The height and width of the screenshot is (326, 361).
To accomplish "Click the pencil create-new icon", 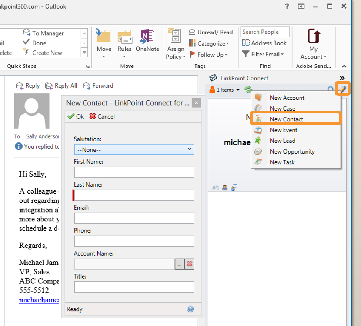I will click(342, 89).
